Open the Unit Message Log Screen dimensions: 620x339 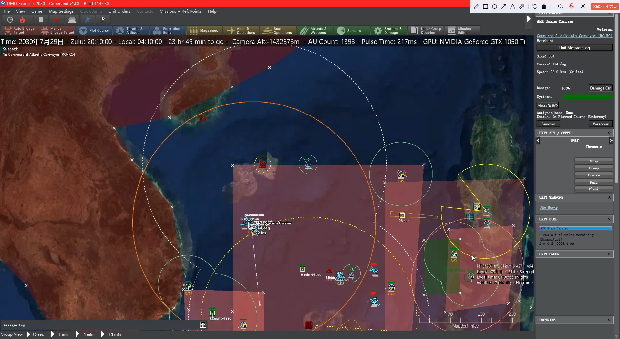(574, 47)
